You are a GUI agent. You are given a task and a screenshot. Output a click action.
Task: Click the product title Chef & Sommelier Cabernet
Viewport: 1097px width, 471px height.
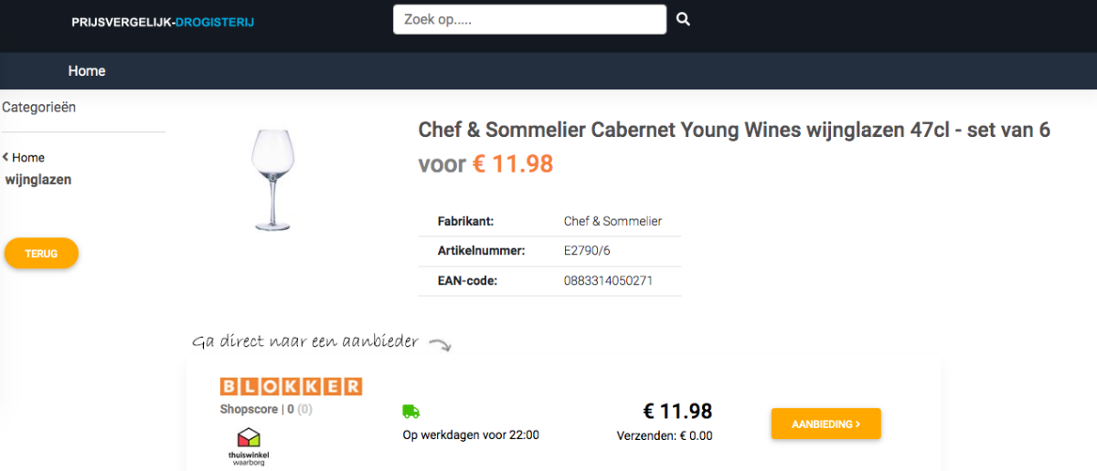[734, 130]
